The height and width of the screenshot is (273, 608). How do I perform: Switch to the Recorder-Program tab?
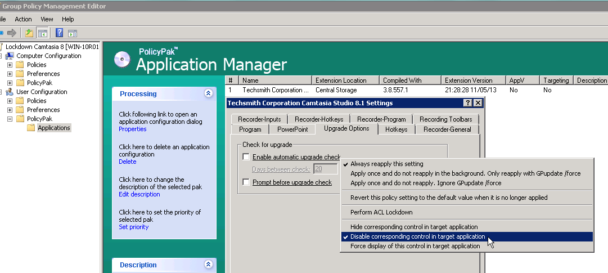click(381, 119)
